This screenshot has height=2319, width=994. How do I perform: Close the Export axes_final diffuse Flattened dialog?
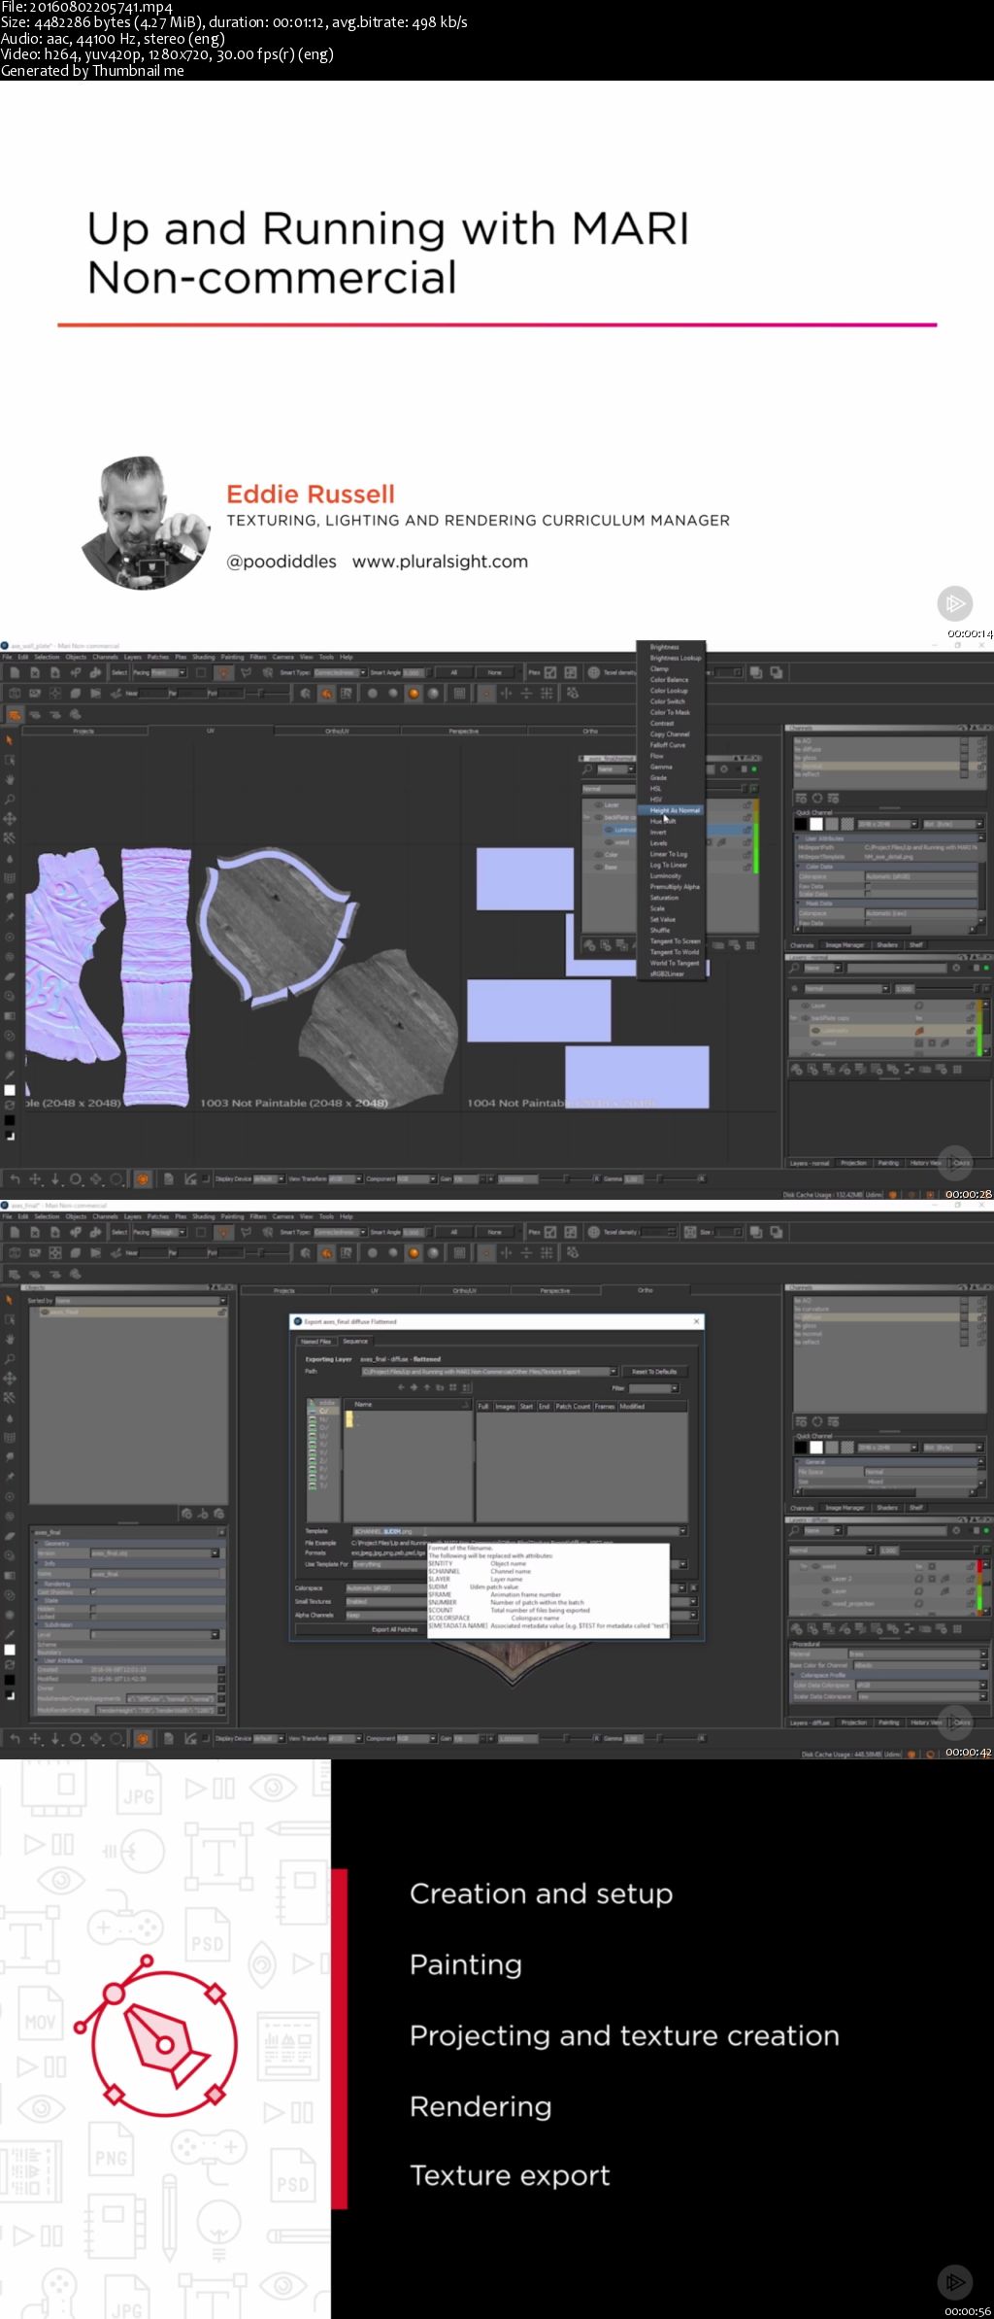(x=696, y=1321)
